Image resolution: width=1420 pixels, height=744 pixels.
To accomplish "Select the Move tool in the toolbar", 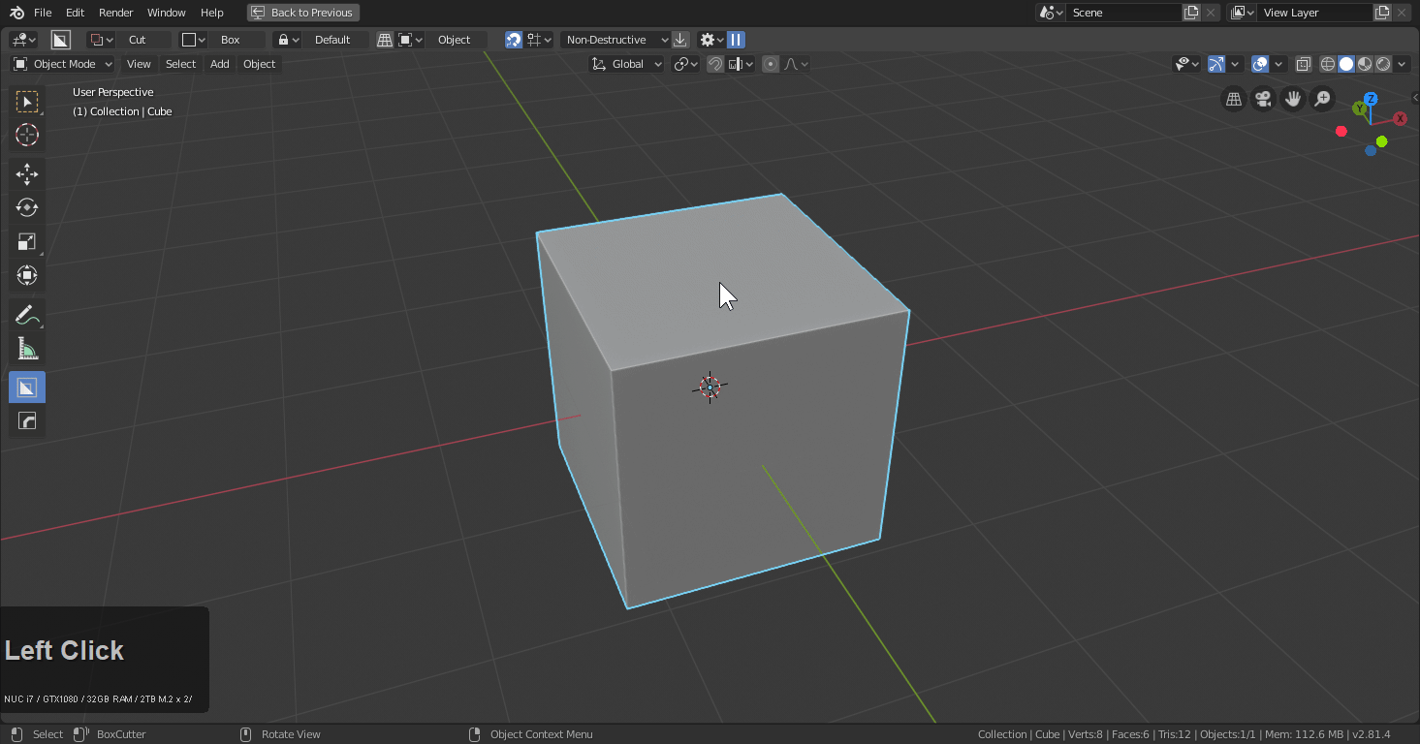I will [27, 174].
